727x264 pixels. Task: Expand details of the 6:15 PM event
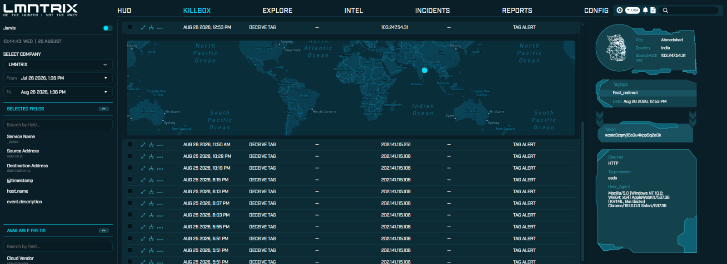tap(143, 180)
